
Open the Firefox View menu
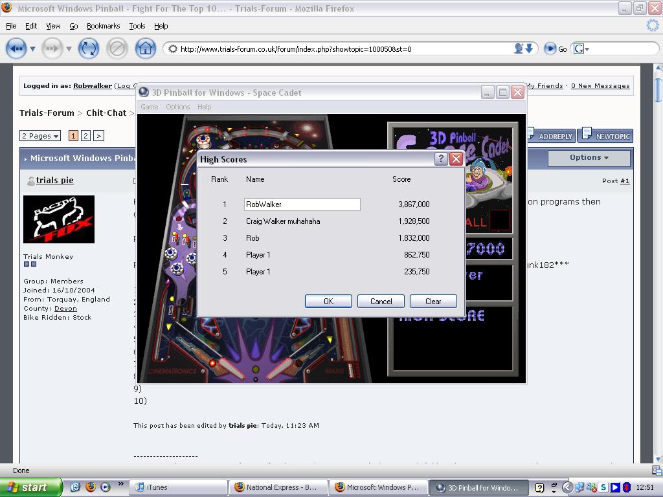tap(53, 26)
